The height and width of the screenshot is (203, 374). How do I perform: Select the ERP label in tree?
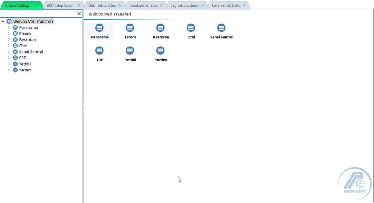click(23, 58)
